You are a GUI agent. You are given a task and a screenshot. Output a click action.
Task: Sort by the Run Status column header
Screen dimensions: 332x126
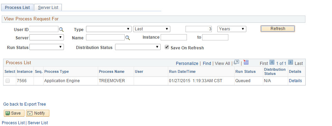[x=245, y=71]
